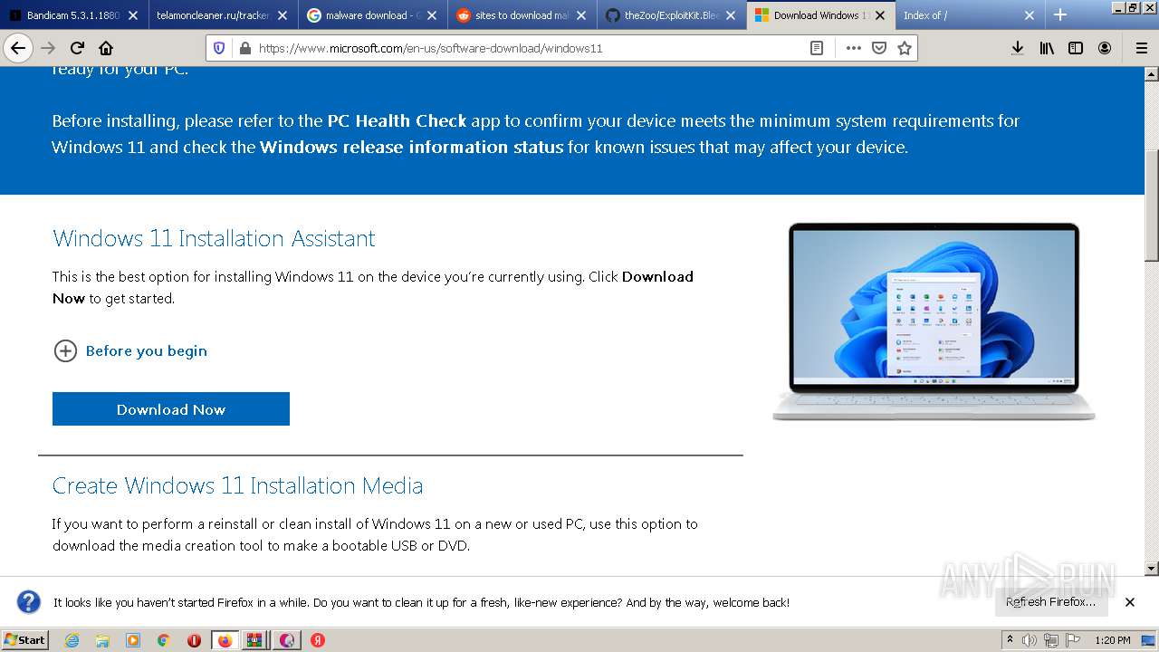Open Windows Explorer from taskbar
This screenshot has width=1159, height=652.
tap(102, 640)
